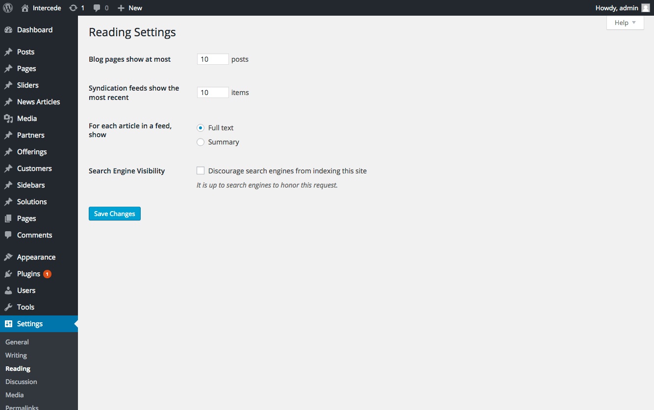Open Writing settings submenu link

[x=16, y=355]
